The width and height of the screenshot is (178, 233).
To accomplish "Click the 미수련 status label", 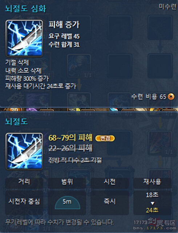I will (x=167, y=7).
